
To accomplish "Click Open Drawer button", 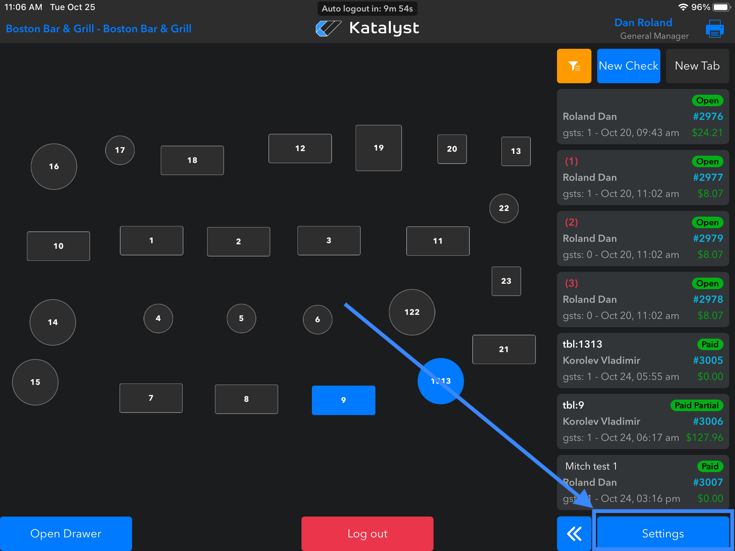I will tap(66, 533).
